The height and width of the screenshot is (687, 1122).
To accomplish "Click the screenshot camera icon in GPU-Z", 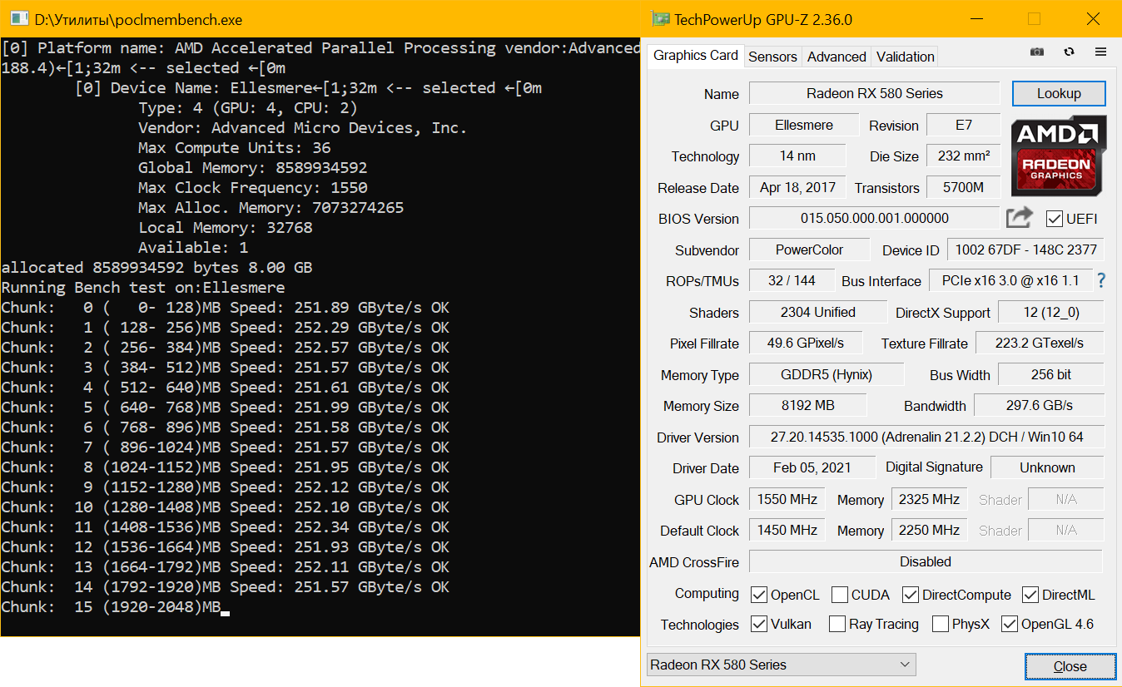I will [x=1036, y=52].
